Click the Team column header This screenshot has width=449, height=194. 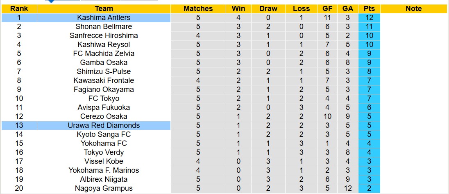coord(104,9)
